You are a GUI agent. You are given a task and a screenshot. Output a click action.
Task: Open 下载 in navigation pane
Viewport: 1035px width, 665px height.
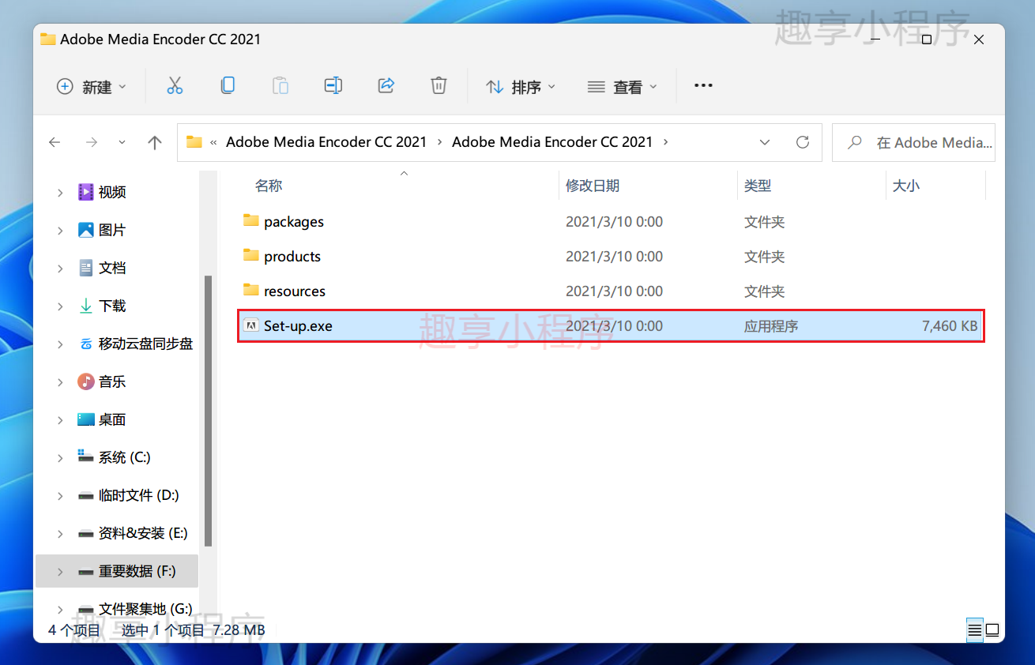[112, 306]
